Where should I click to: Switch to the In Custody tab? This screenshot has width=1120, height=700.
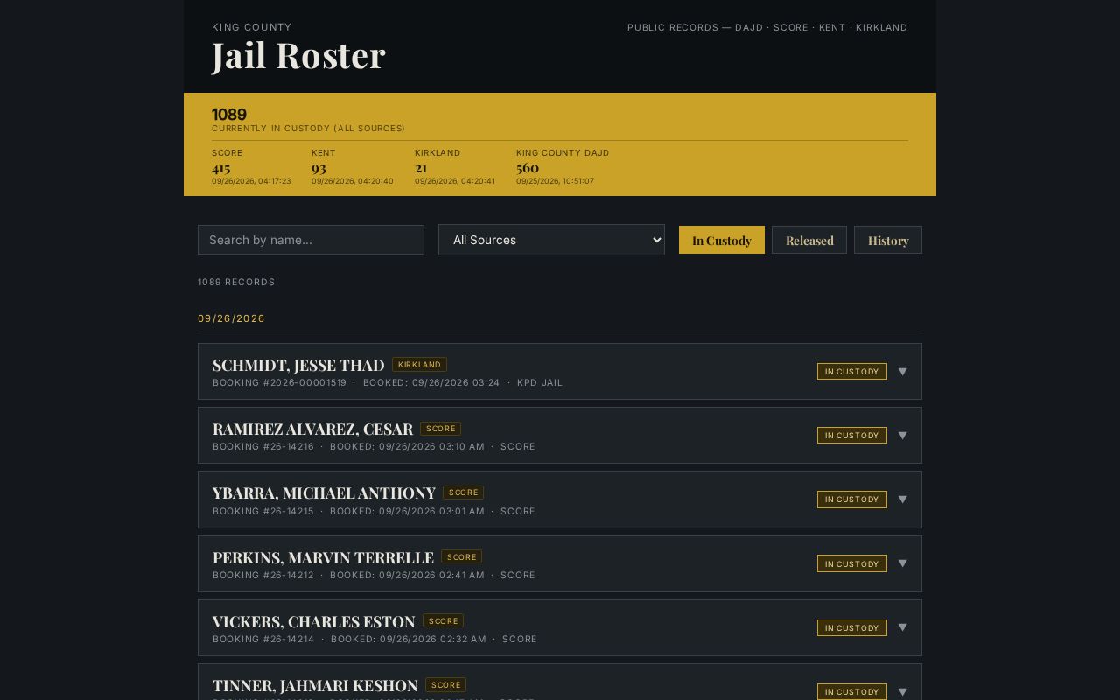722,240
